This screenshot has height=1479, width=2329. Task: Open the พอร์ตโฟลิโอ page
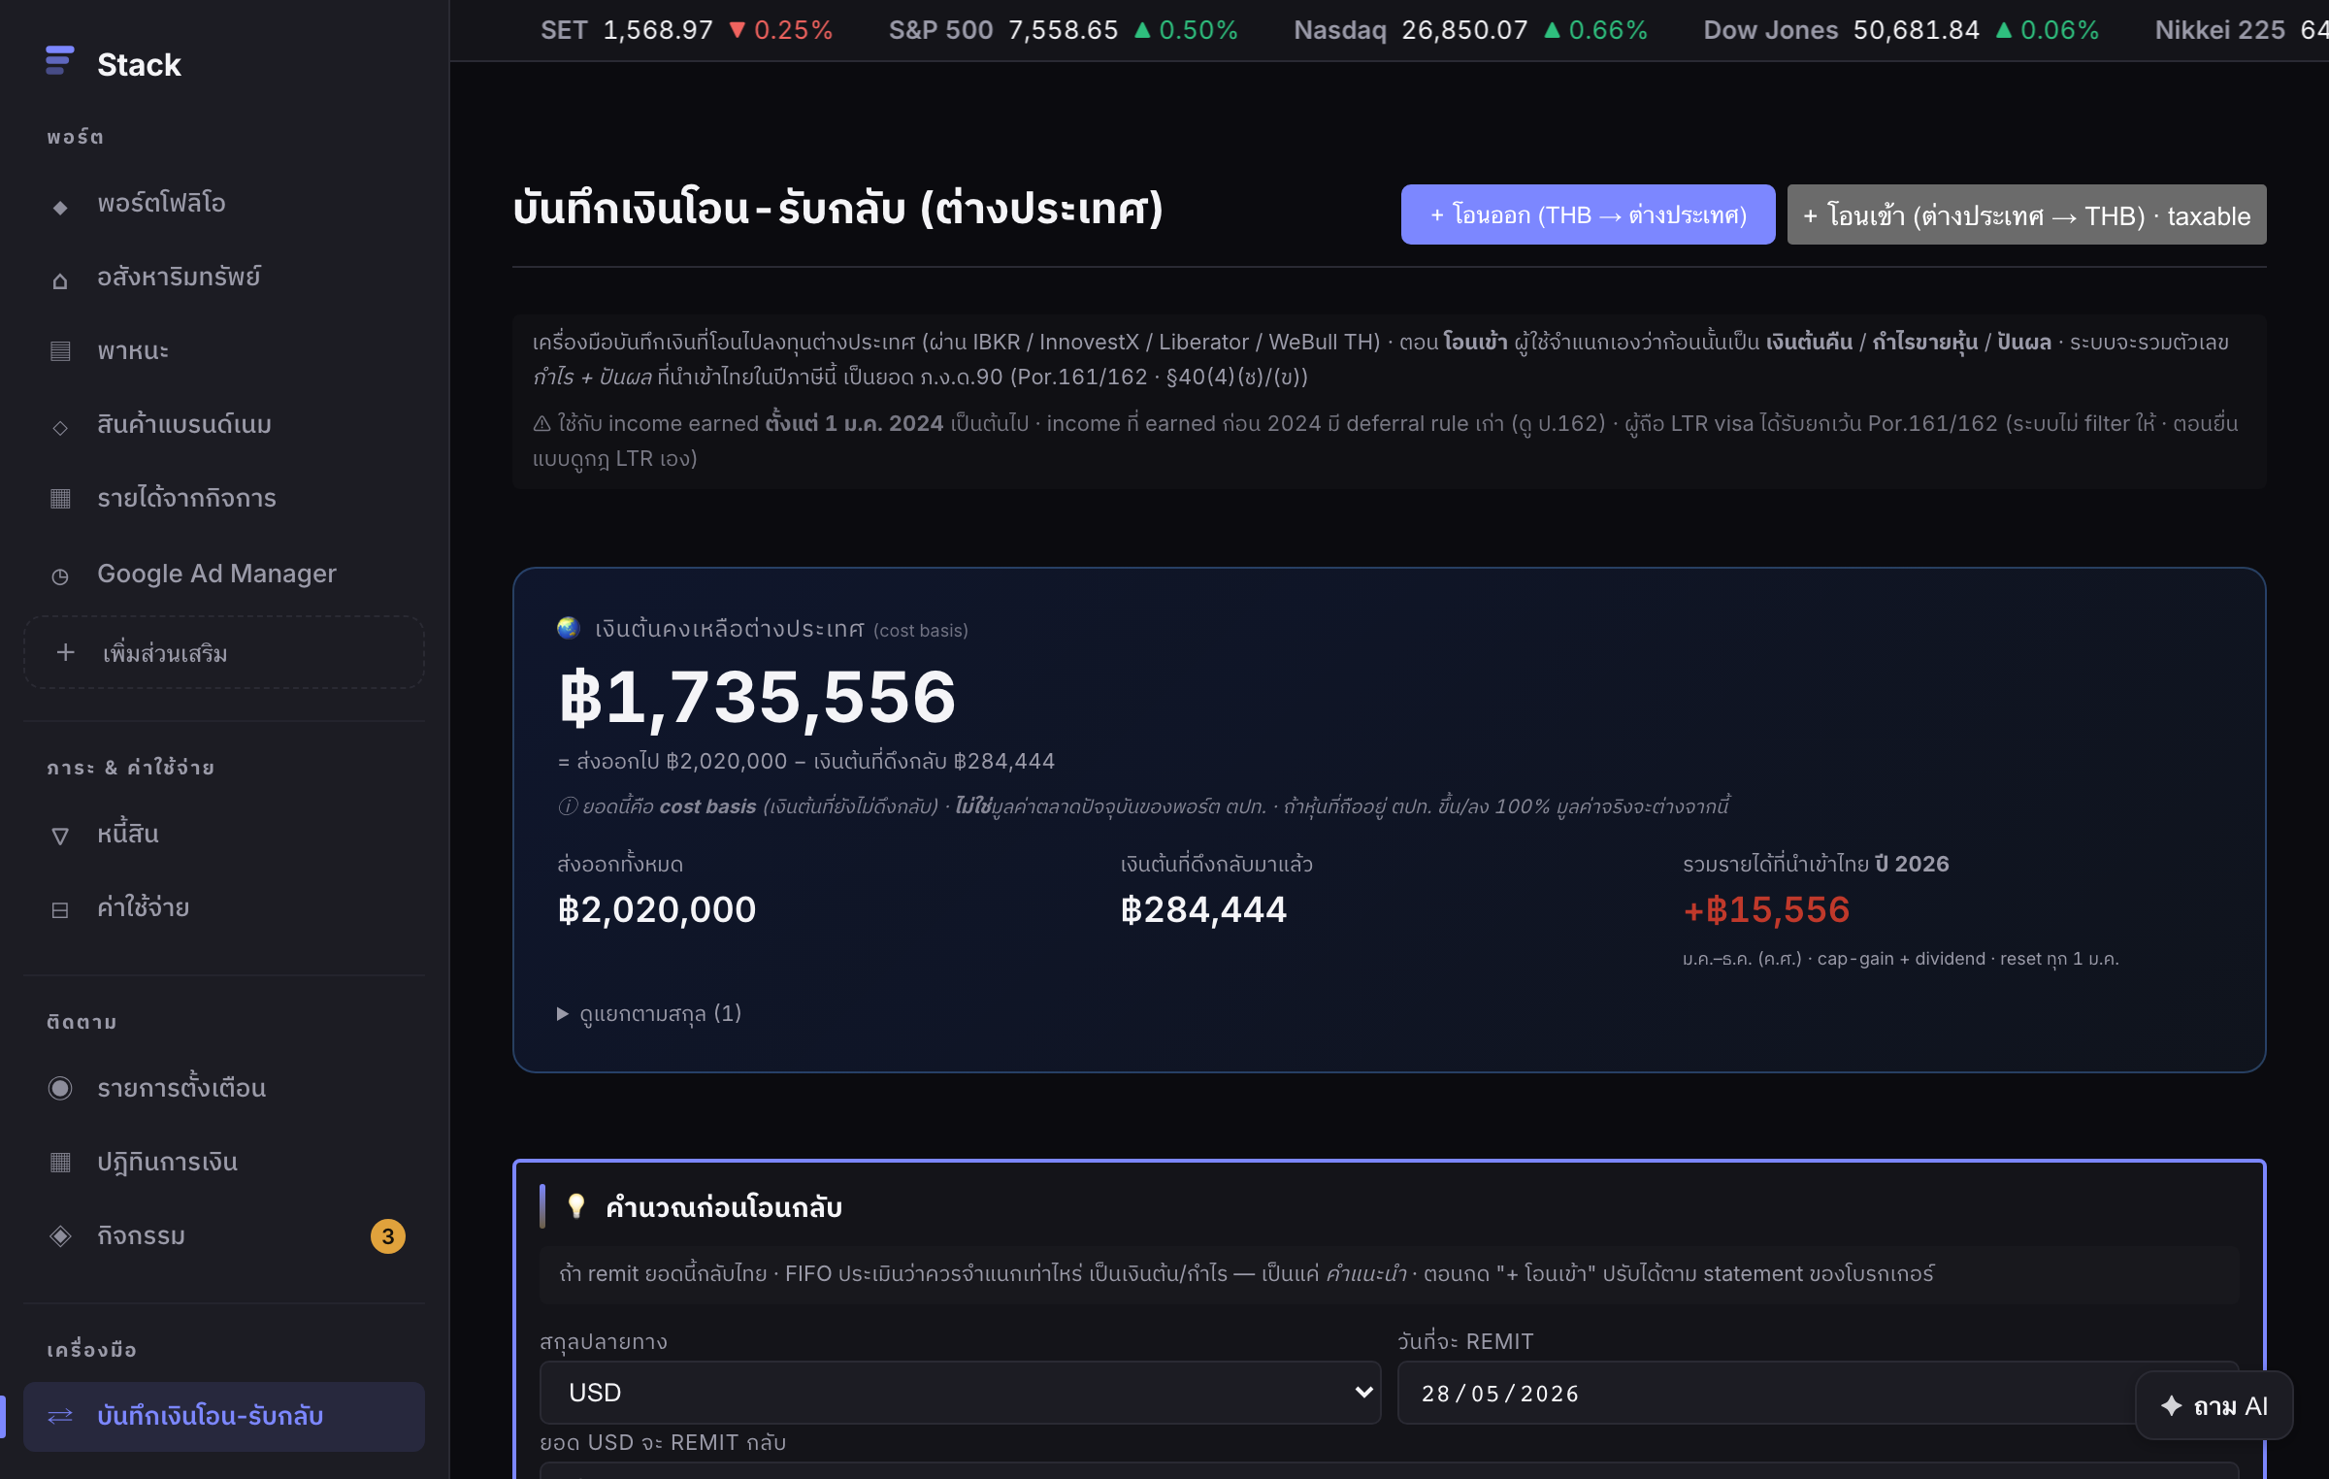tap(224, 203)
